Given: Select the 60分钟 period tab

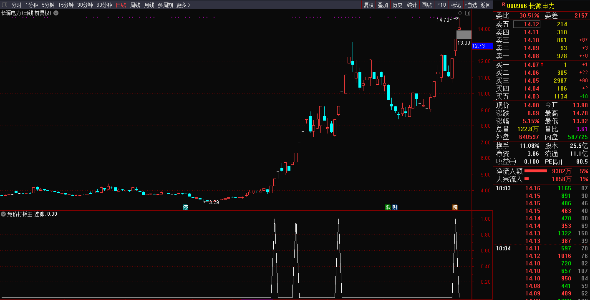Looking at the screenshot, I should (104, 5).
